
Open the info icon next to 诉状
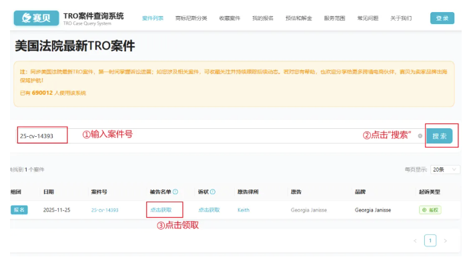point(213,192)
